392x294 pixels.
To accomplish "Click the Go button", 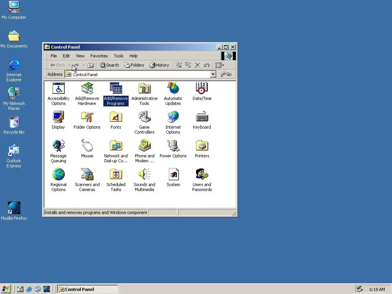I will 226,74.
